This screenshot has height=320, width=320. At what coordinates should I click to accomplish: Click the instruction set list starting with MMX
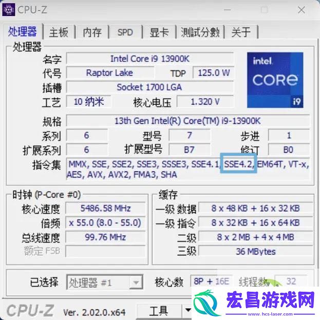[188, 169]
